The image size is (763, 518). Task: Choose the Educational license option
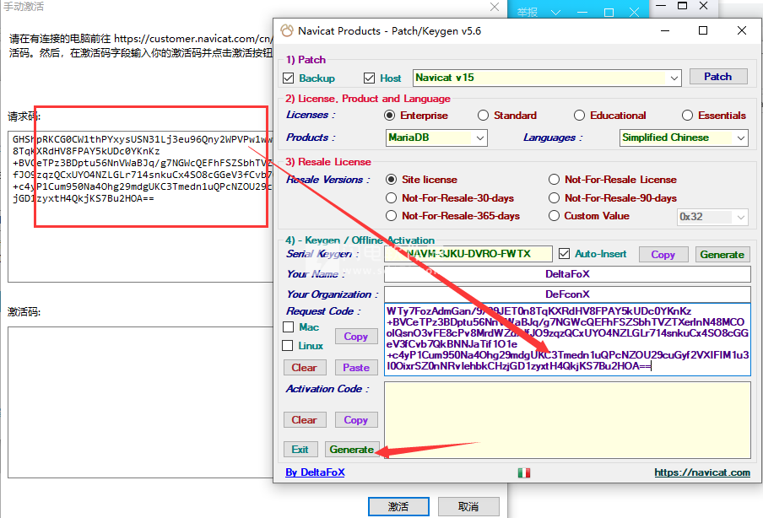[579, 116]
